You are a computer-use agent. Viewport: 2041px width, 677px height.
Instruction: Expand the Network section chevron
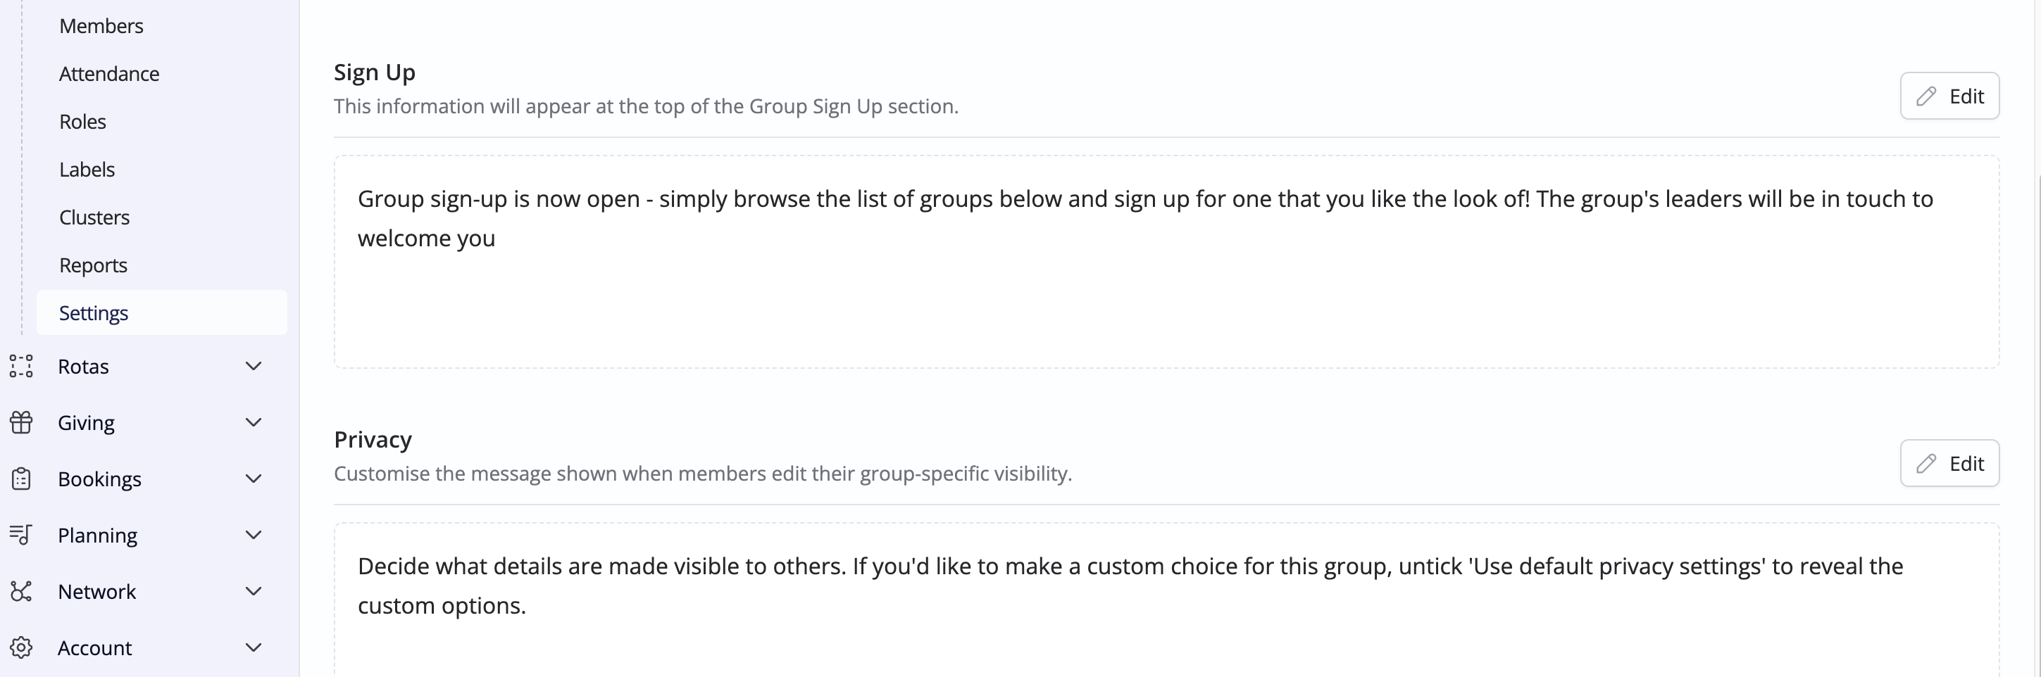pos(254,590)
